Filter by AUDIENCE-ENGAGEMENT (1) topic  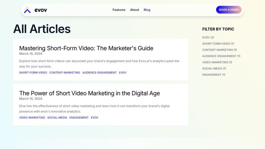[221, 56]
